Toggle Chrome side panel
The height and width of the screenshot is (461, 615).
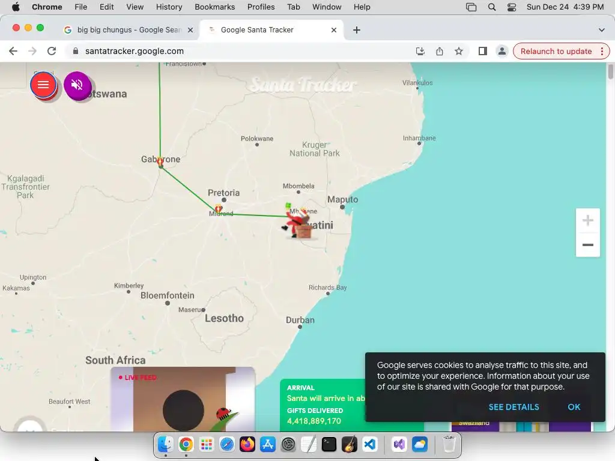(483, 51)
